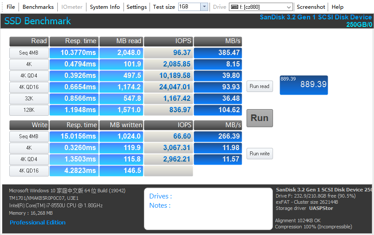The height and width of the screenshot is (235, 374).
Task: Open the Settings menu
Action: [x=136, y=7]
